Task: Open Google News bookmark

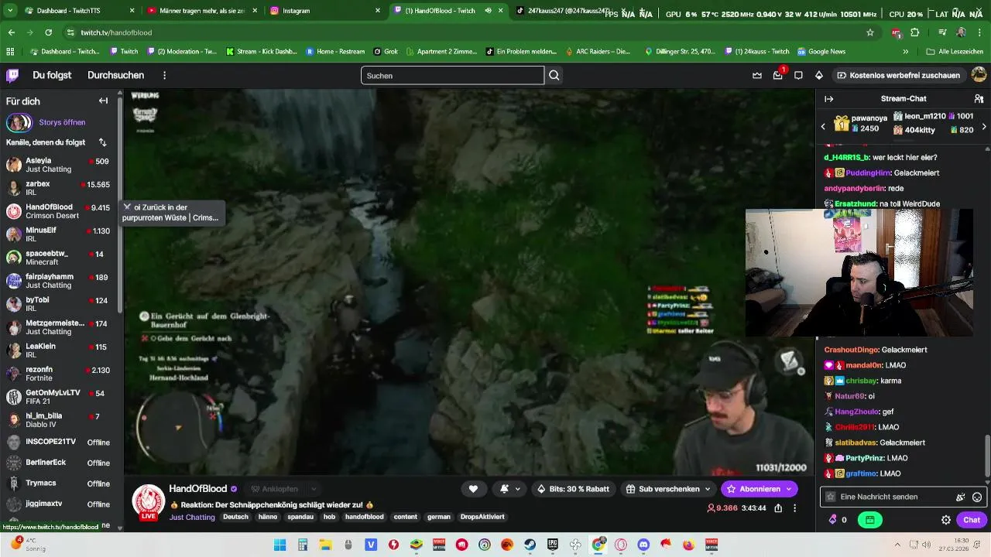Action: [x=821, y=52]
